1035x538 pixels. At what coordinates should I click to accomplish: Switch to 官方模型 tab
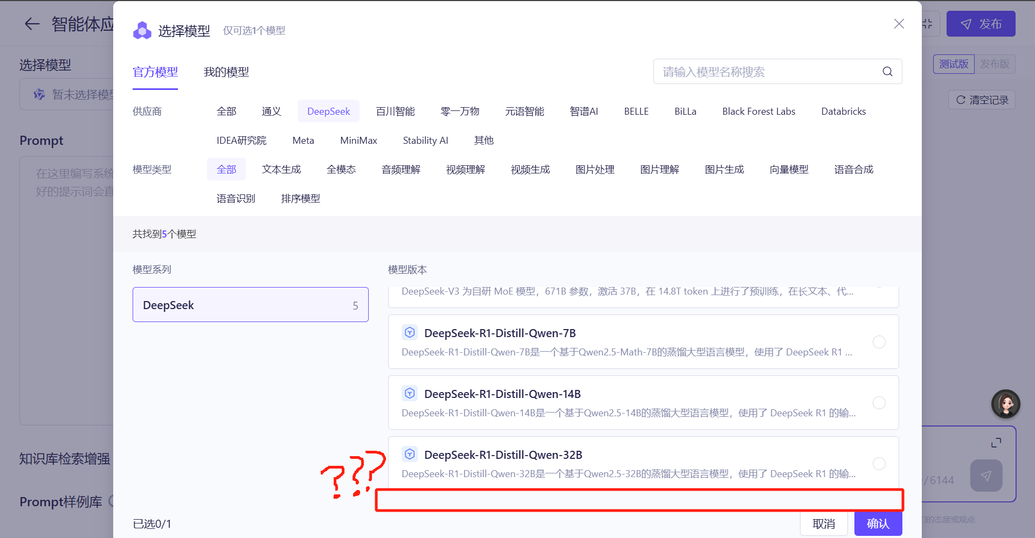click(155, 72)
